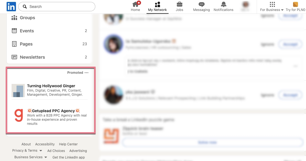
Task: Click into the Search field
Action: click(x=56, y=7)
